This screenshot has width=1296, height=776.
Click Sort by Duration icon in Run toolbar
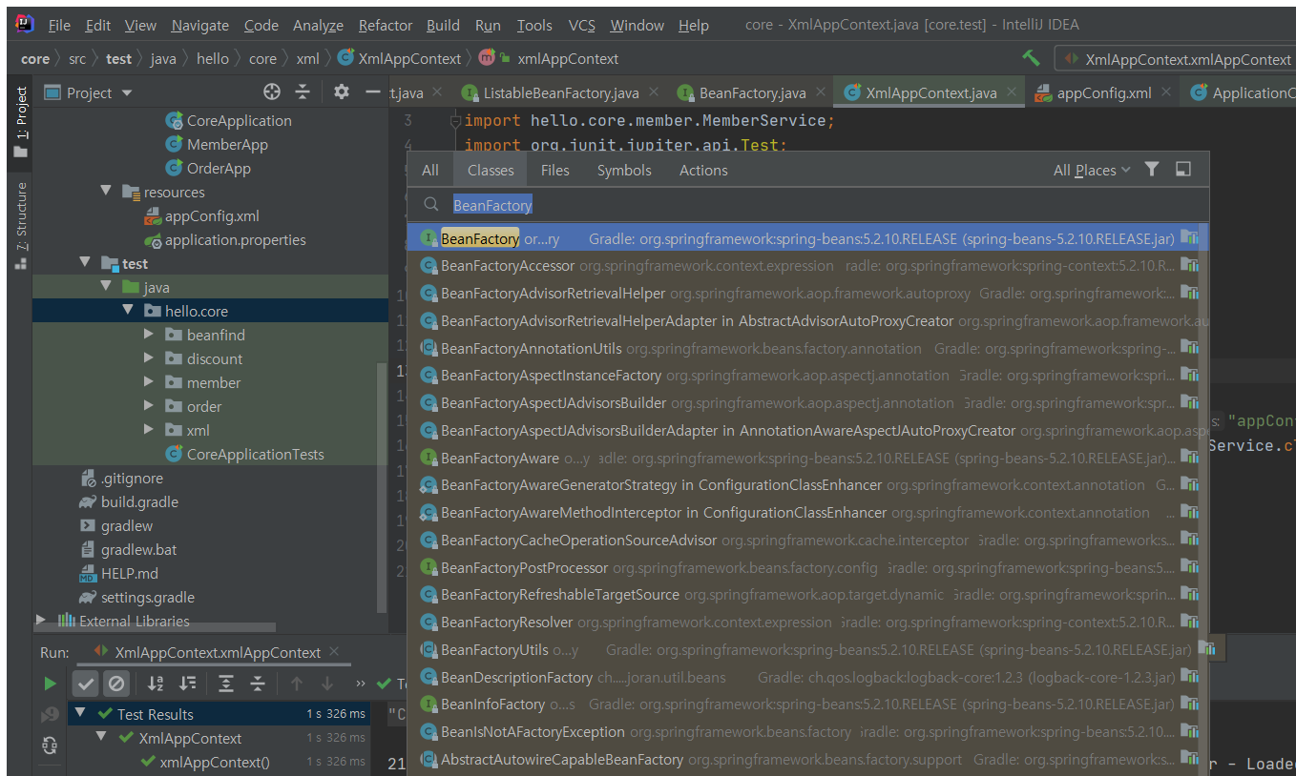[188, 684]
